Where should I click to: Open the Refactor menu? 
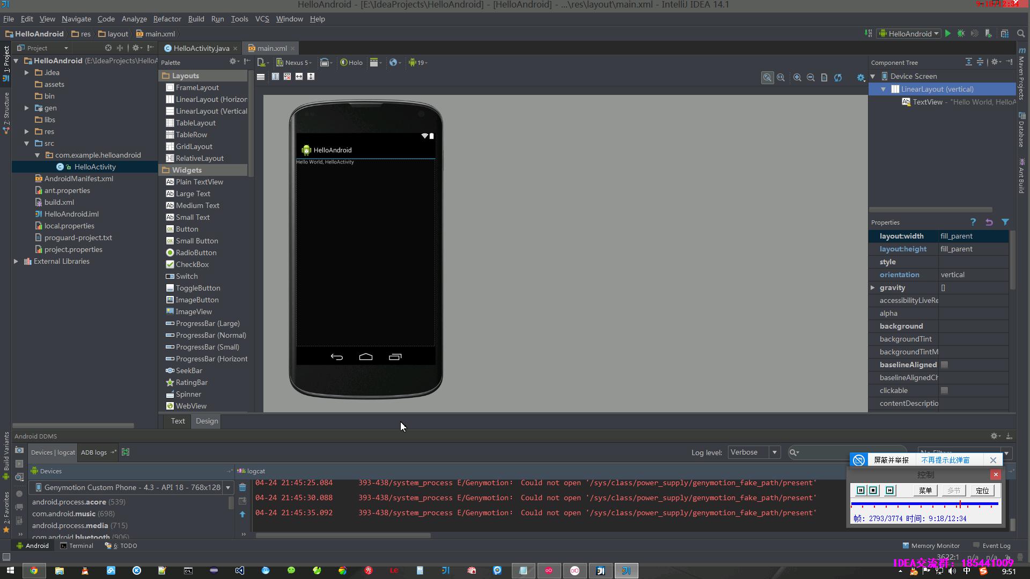pyautogui.click(x=167, y=19)
